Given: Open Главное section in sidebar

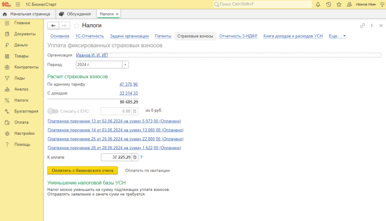Looking at the screenshot, I should 21,23.
